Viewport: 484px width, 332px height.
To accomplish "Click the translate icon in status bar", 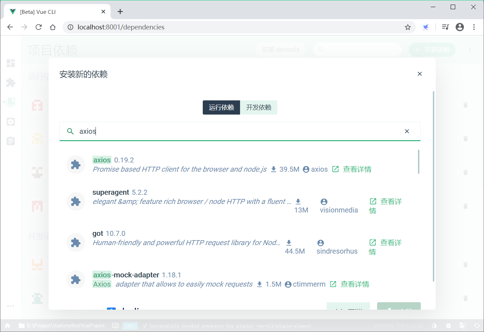I will (462, 326).
